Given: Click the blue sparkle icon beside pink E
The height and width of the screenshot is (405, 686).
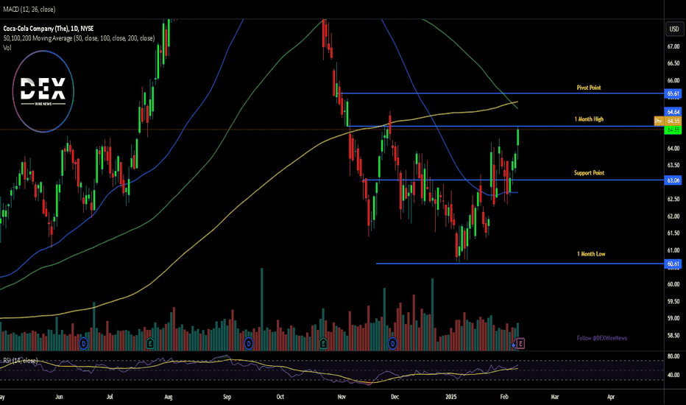Looking at the screenshot, I should pyautogui.click(x=514, y=345).
